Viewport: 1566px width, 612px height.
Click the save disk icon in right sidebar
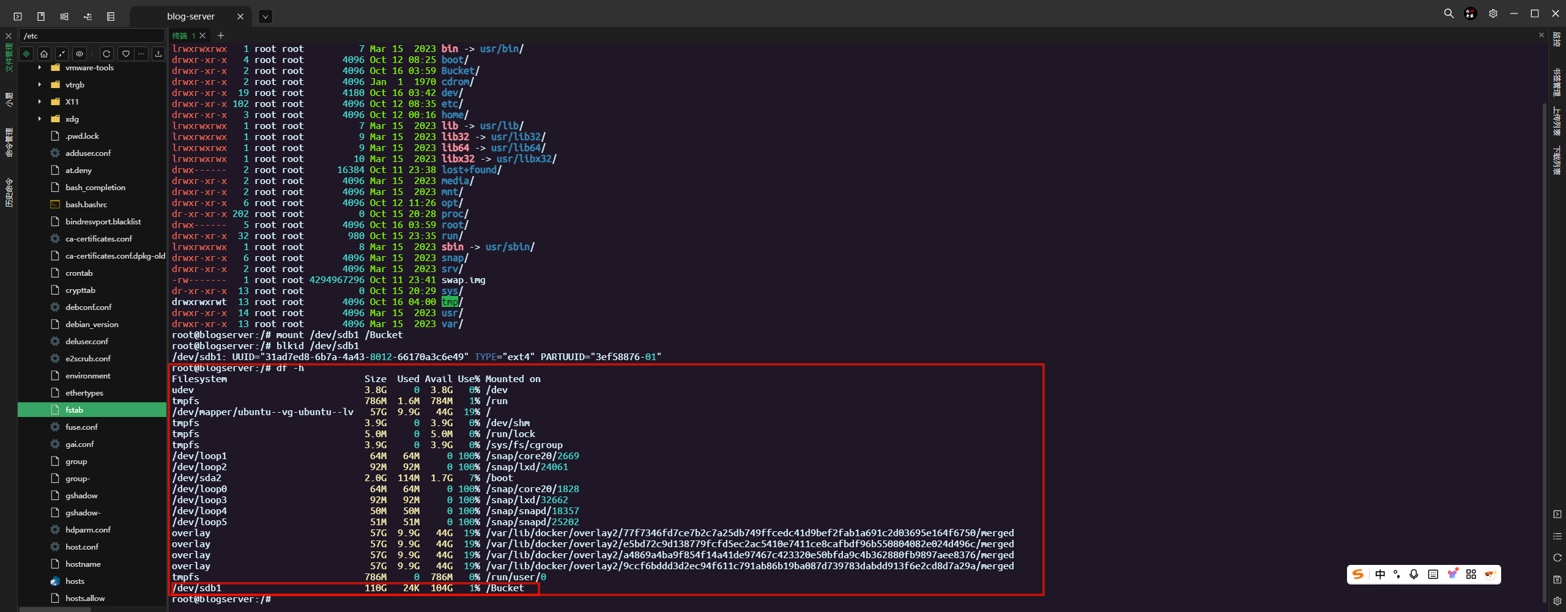1557,579
